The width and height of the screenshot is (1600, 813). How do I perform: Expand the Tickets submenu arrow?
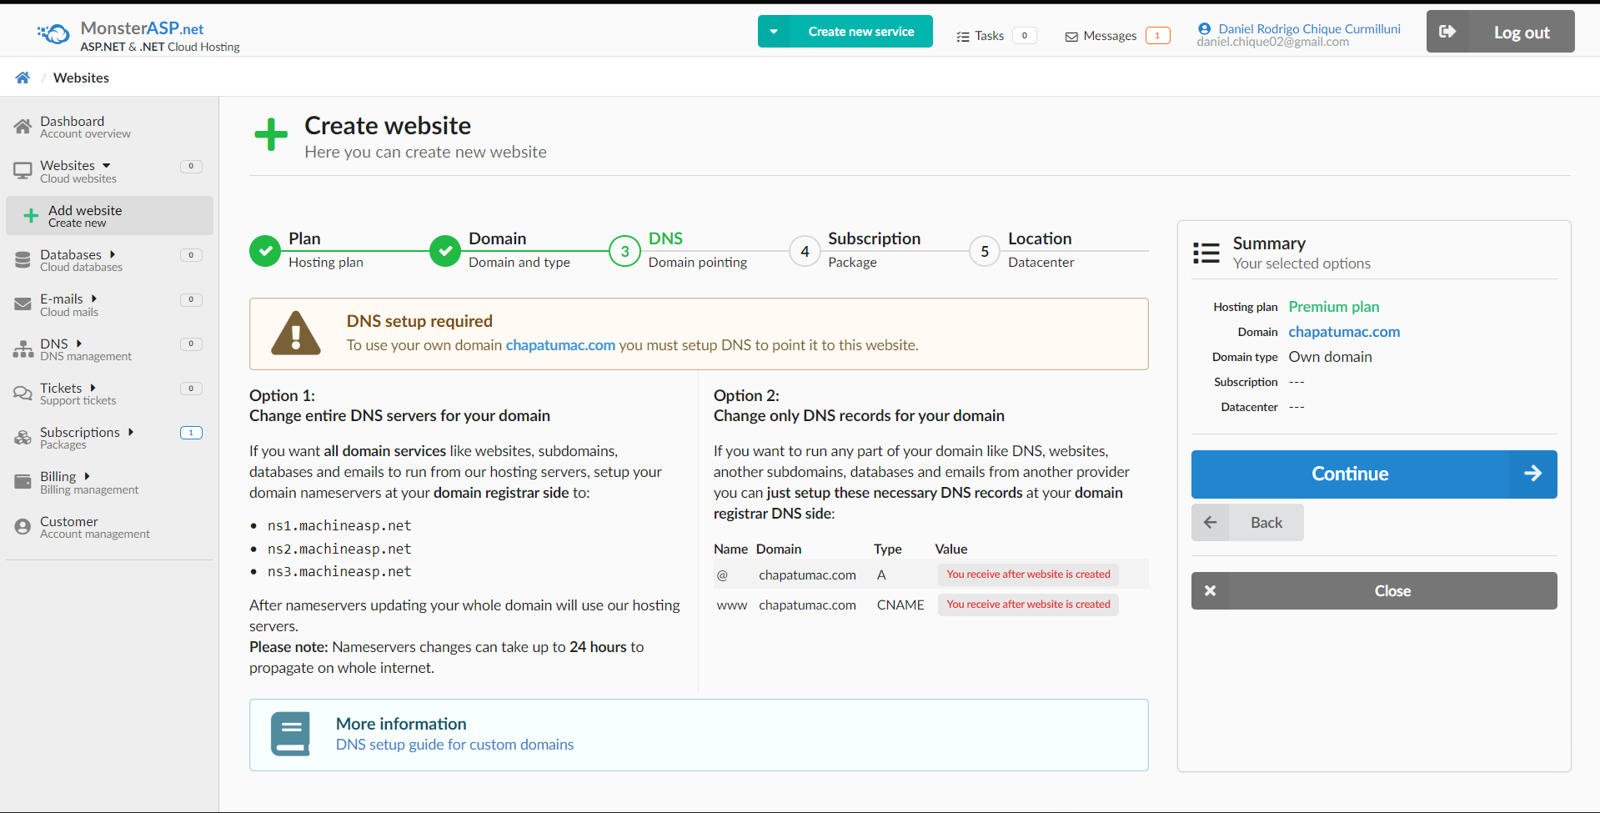tap(93, 388)
